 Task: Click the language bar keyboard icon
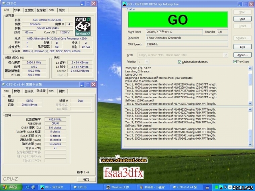pyautogui.click(x=207, y=188)
